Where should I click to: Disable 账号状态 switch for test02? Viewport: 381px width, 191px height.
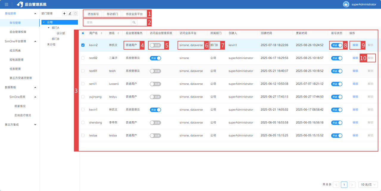pyautogui.click(x=337, y=58)
